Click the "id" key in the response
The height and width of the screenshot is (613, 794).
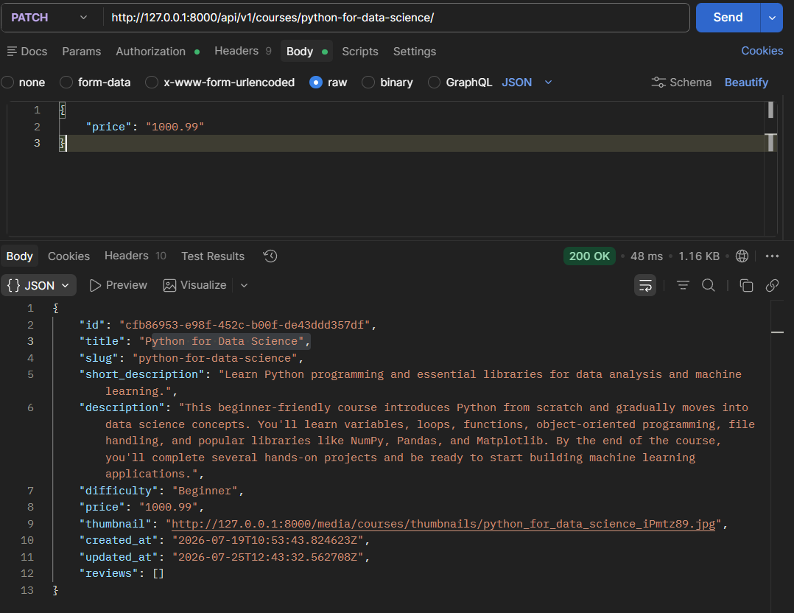point(92,325)
